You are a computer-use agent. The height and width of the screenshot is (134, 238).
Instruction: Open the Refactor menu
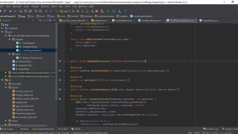(x=45, y=6)
